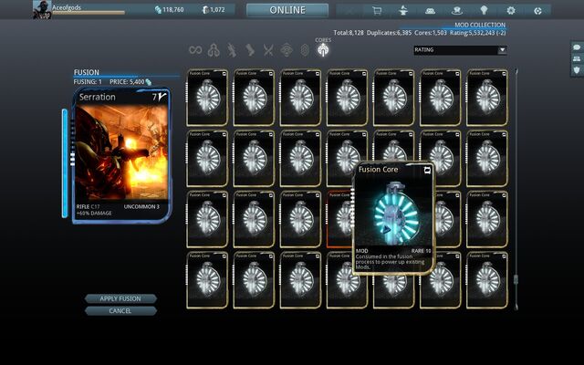Click the 'Consumed in the fusion process' description
This screenshot has width=584, height=365.
390,262
